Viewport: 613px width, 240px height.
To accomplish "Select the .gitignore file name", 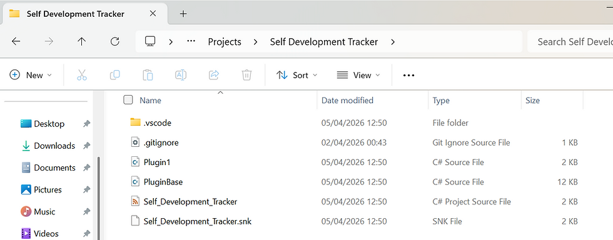I will (x=161, y=142).
